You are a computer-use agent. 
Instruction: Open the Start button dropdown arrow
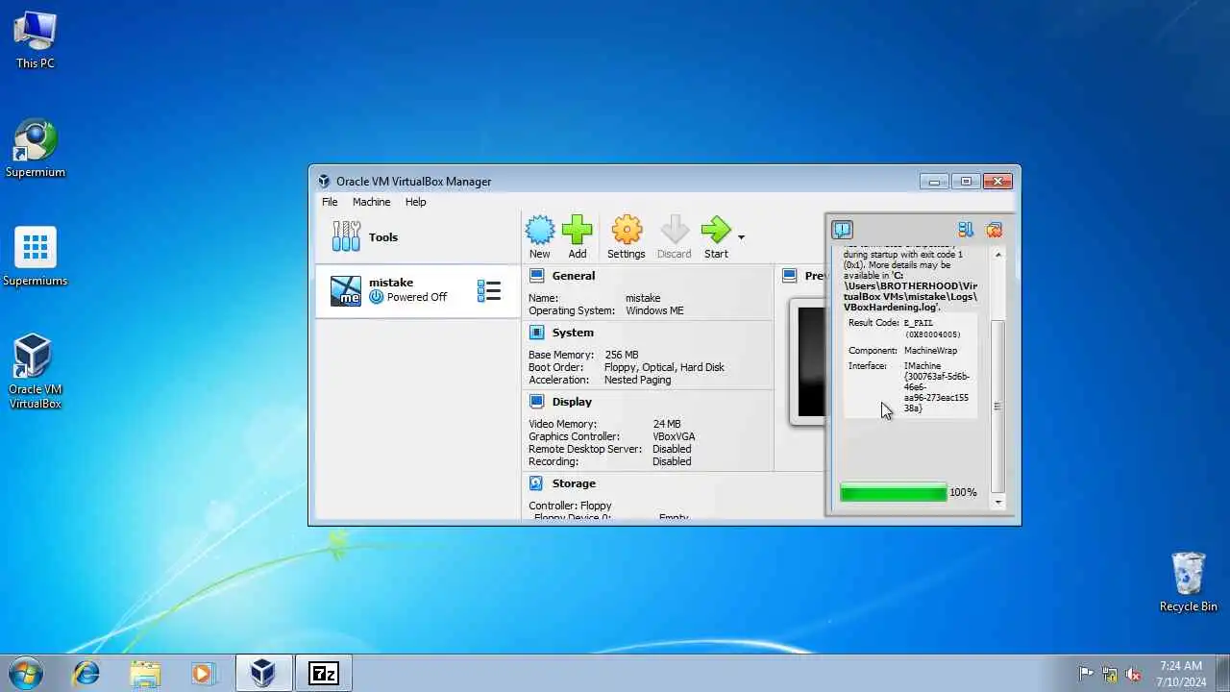click(x=741, y=236)
